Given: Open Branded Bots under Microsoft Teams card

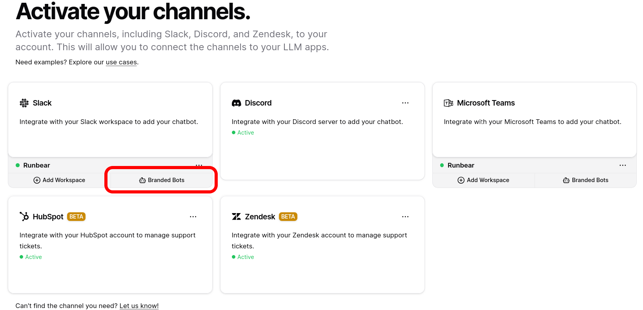Looking at the screenshot, I should (586, 180).
